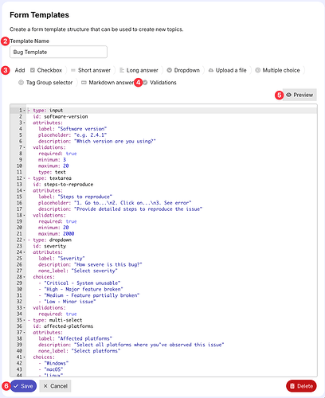The height and width of the screenshot is (398, 325).
Task: Click the 'Windows' choice line
Action: (57, 363)
